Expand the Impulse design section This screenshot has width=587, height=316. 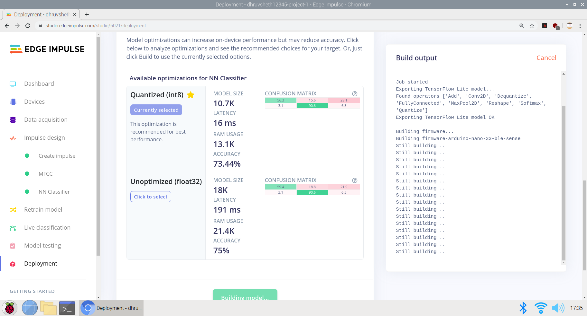(x=44, y=138)
